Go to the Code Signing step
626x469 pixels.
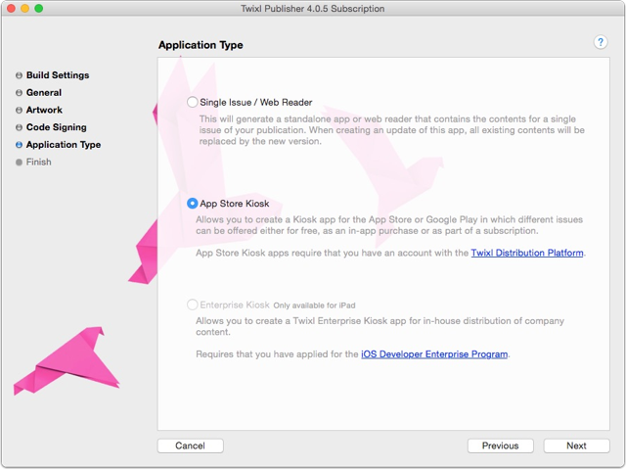coord(57,127)
